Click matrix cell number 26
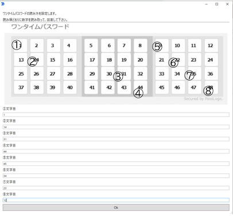 click(x=37, y=74)
